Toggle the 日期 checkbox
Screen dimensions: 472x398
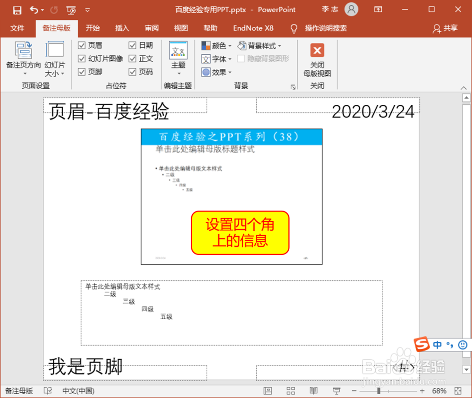133,45
